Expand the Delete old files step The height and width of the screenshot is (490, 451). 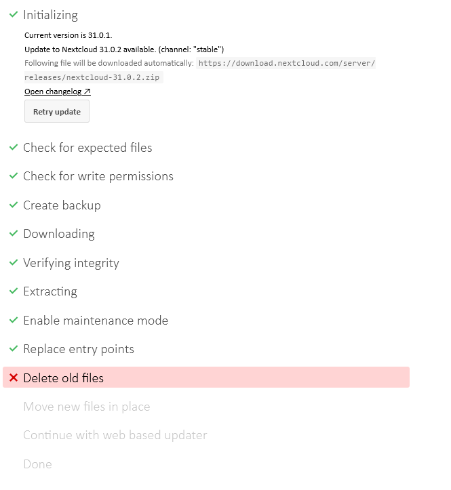pyautogui.click(x=64, y=378)
